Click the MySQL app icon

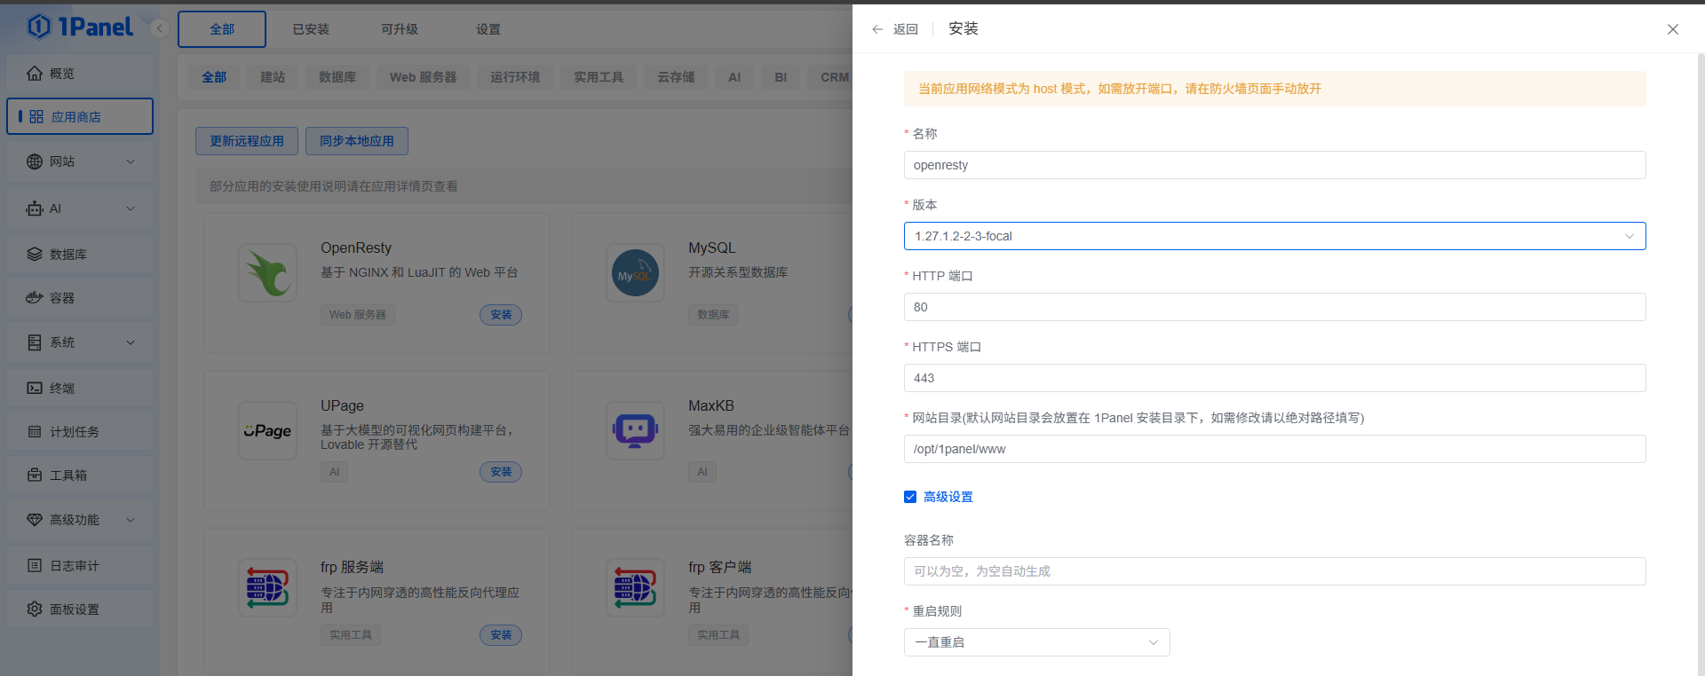click(x=635, y=273)
